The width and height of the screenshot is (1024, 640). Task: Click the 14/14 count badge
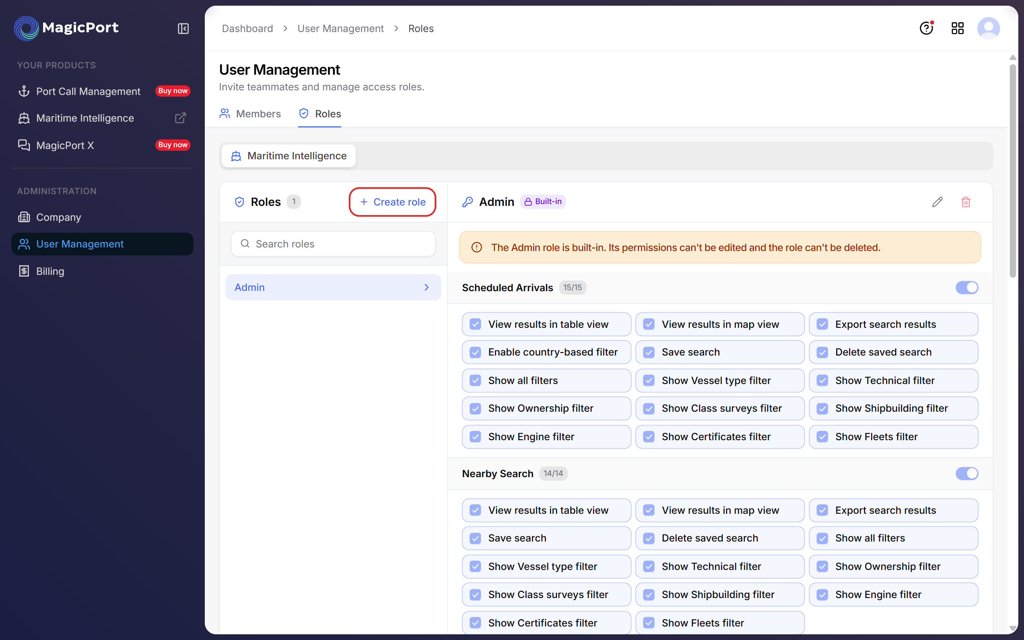point(553,473)
